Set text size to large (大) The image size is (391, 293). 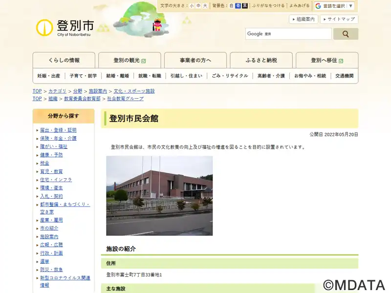pos(205,6)
